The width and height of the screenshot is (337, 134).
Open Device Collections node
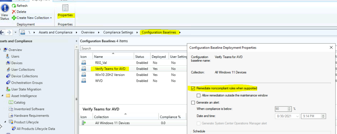click(24, 76)
